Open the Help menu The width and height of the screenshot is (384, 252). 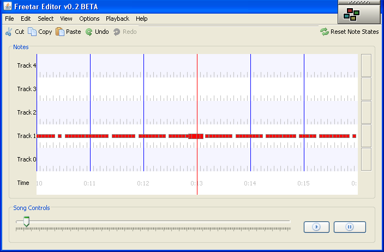(x=142, y=19)
